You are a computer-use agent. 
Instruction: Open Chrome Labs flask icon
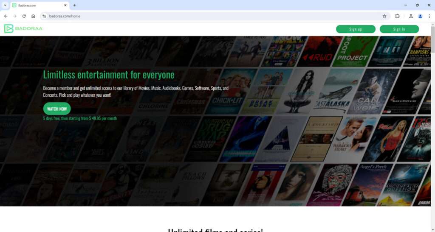coord(411,16)
